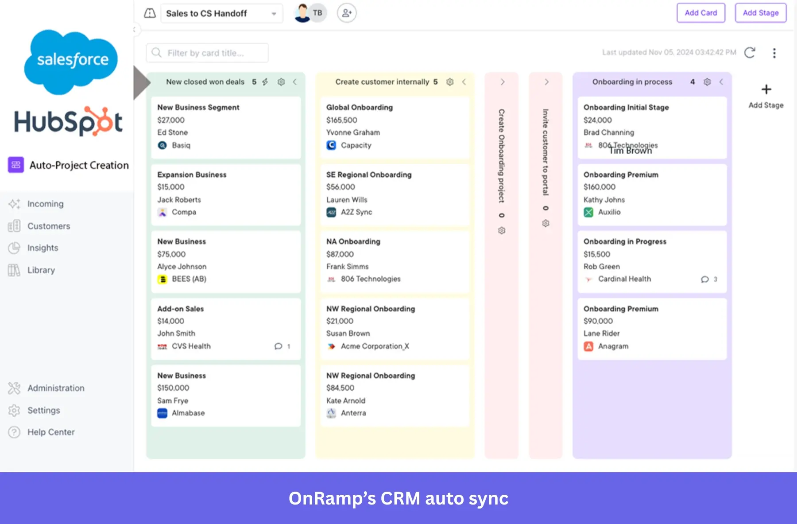This screenshot has height=524, width=797.
Task: Open settings gear for Onboarding in process
Action: (x=707, y=82)
